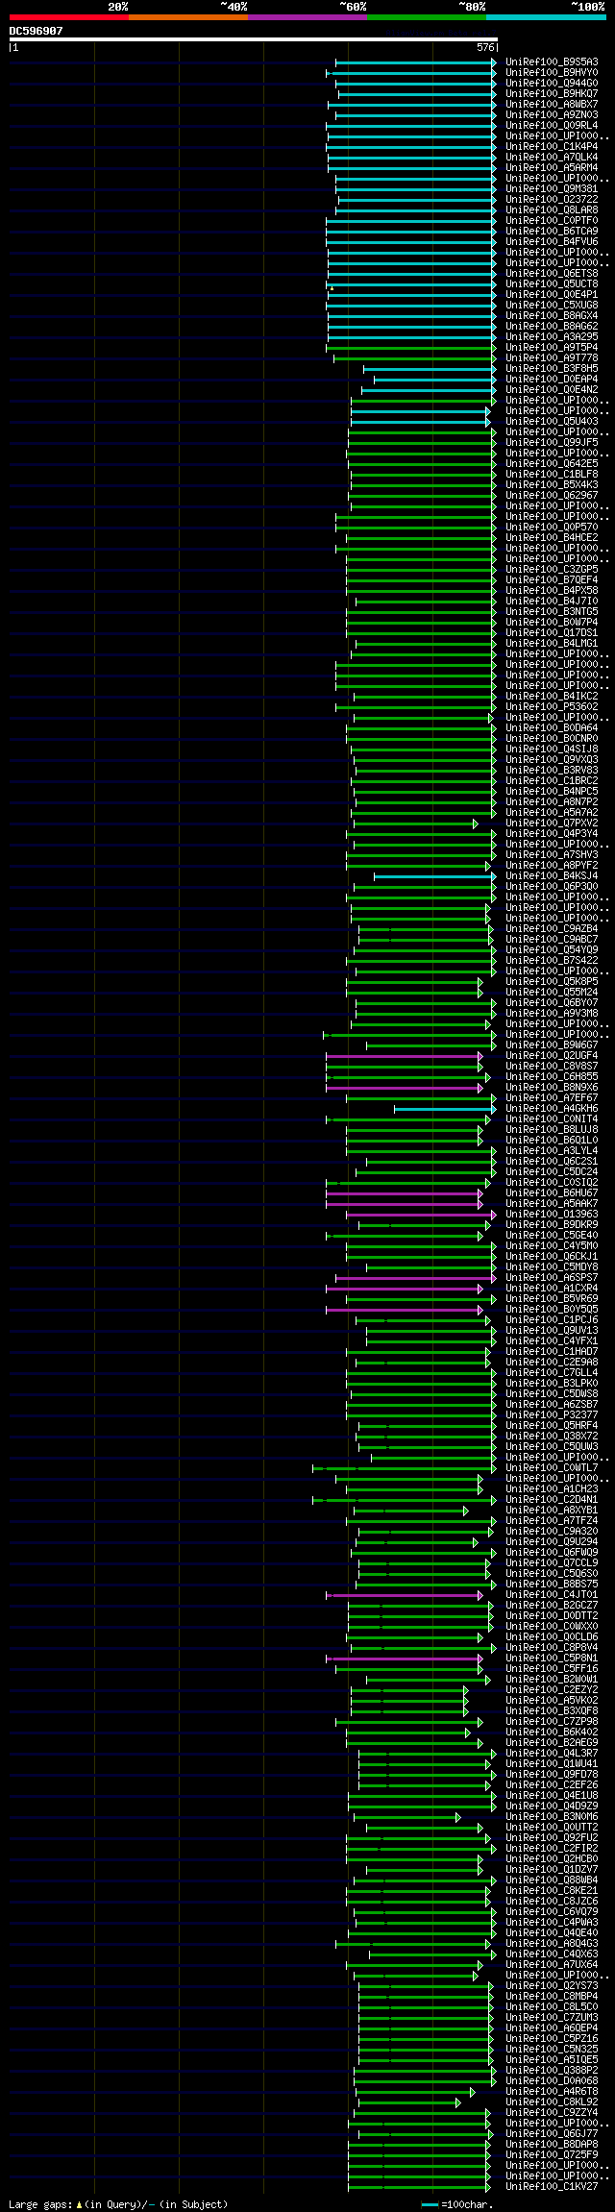Click hit label UniRef100_A3LYL4
615x2212 pixels.
552,1151
